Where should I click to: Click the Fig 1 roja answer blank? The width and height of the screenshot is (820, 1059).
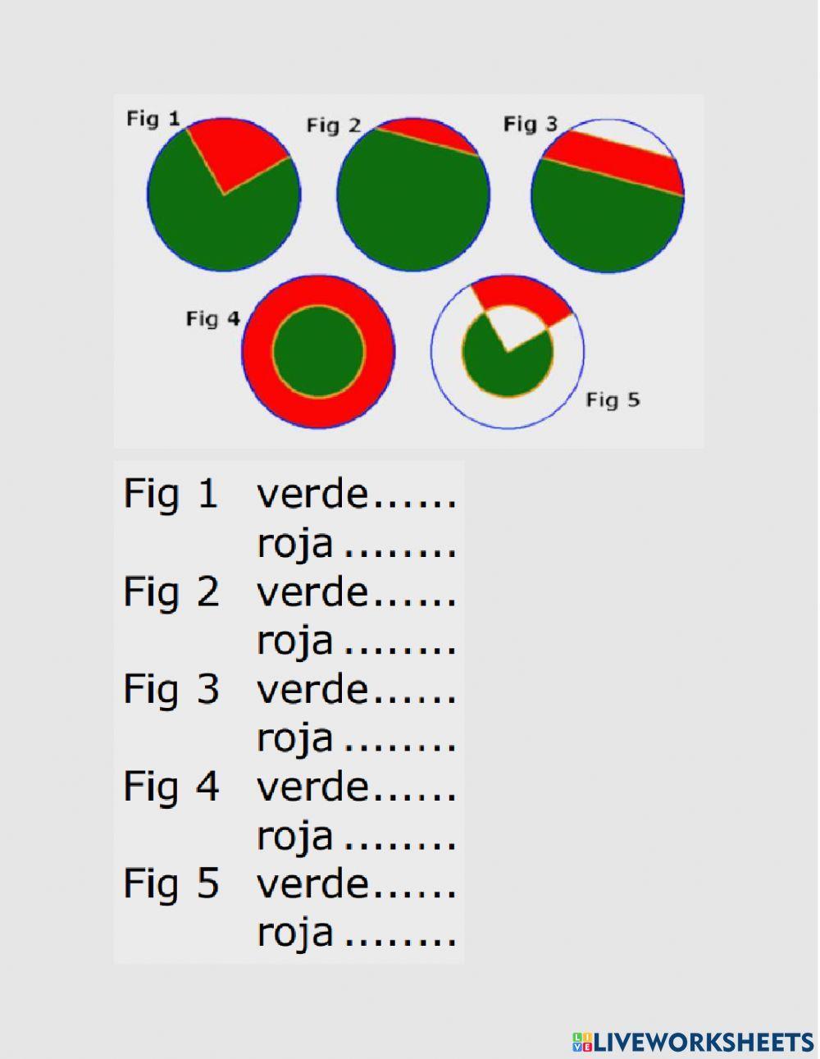[x=399, y=545]
